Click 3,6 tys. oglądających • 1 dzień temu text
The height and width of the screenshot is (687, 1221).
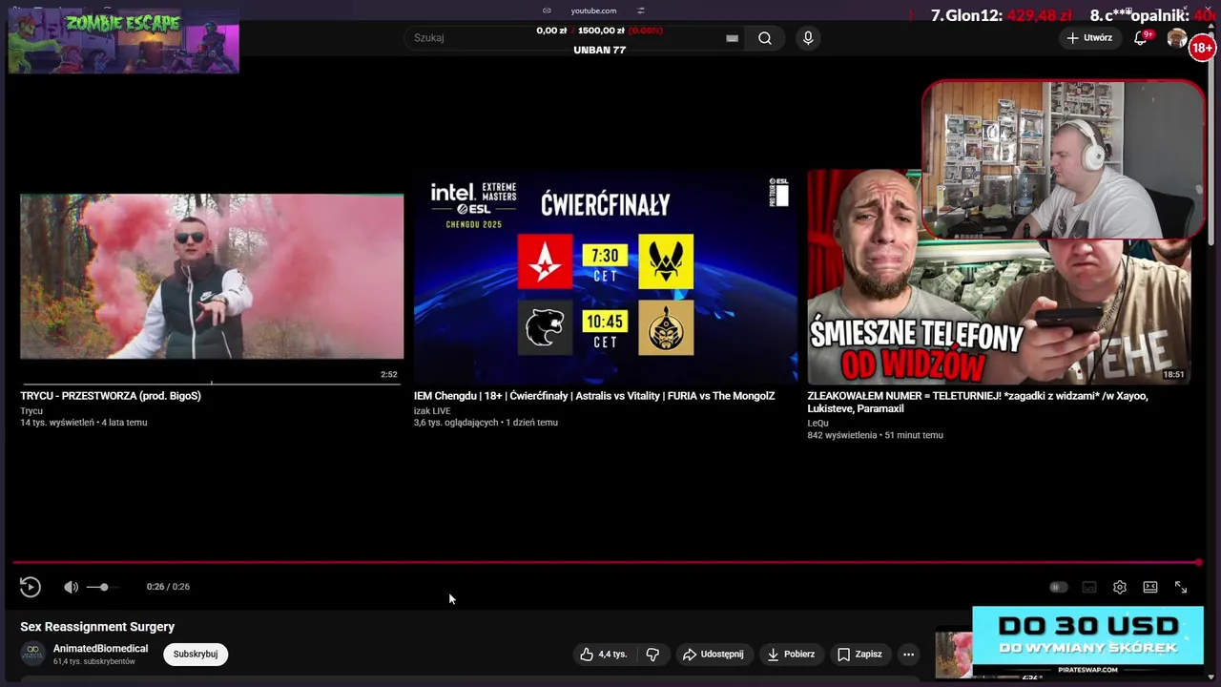pyautogui.click(x=486, y=423)
